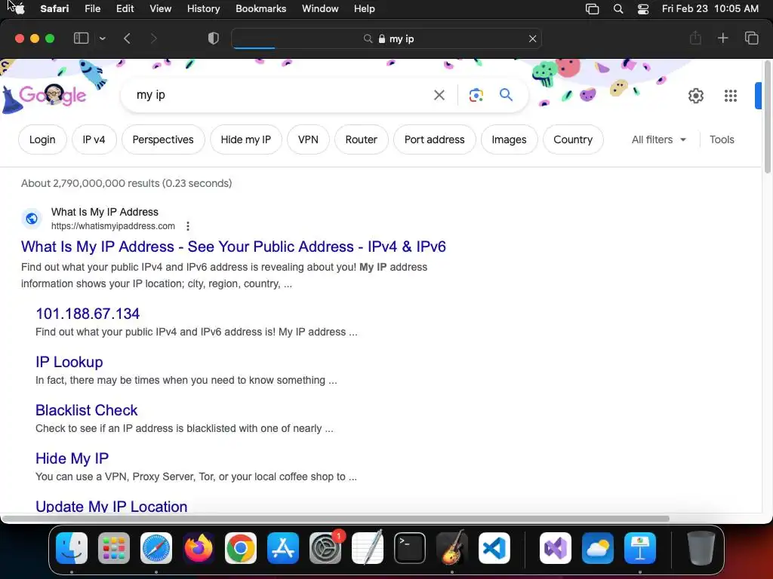This screenshot has height=579, width=773.
Task: Open the Window menu
Action: [x=320, y=8]
